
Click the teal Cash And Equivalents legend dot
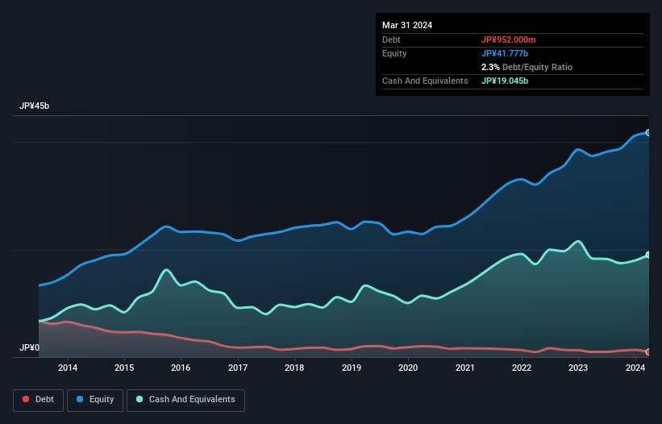[139, 399]
